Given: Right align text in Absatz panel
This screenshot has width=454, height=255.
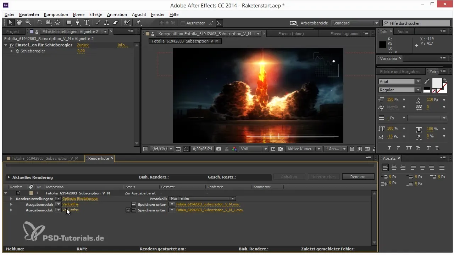Looking at the screenshot, I should point(403,167).
